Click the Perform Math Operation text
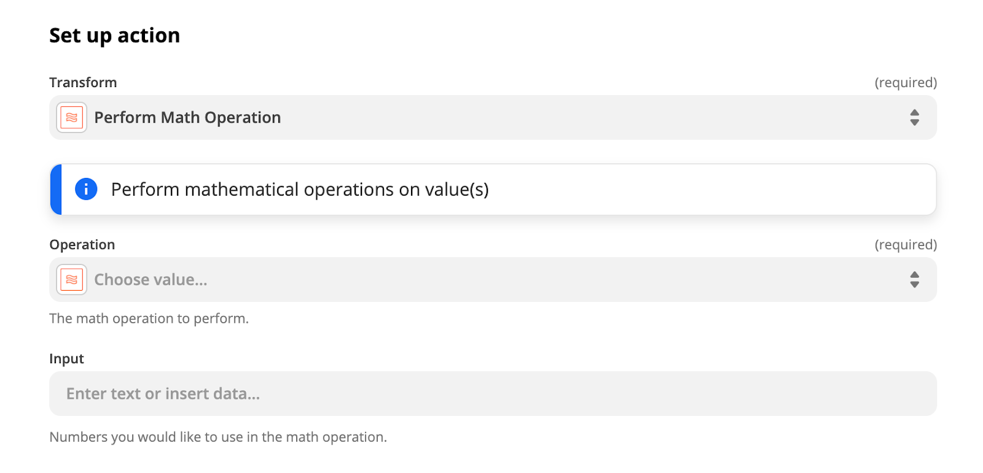This screenshot has height=473, width=983. point(187,117)
